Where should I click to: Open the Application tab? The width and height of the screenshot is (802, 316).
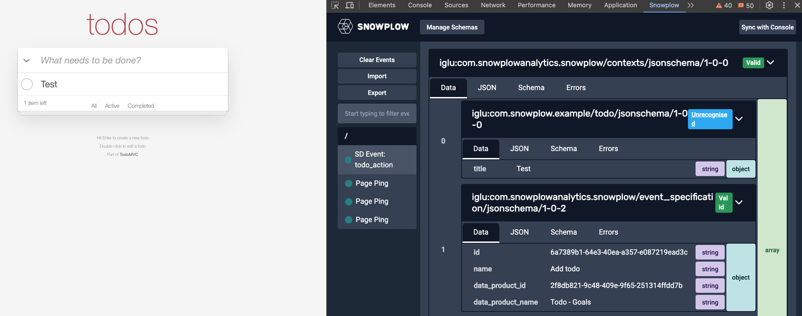tap(620, 5)
